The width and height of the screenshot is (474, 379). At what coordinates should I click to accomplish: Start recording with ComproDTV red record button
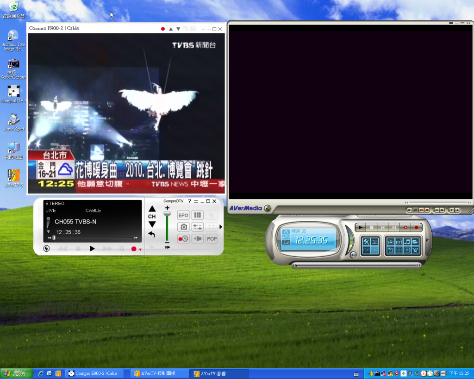(x=134, y=249)
